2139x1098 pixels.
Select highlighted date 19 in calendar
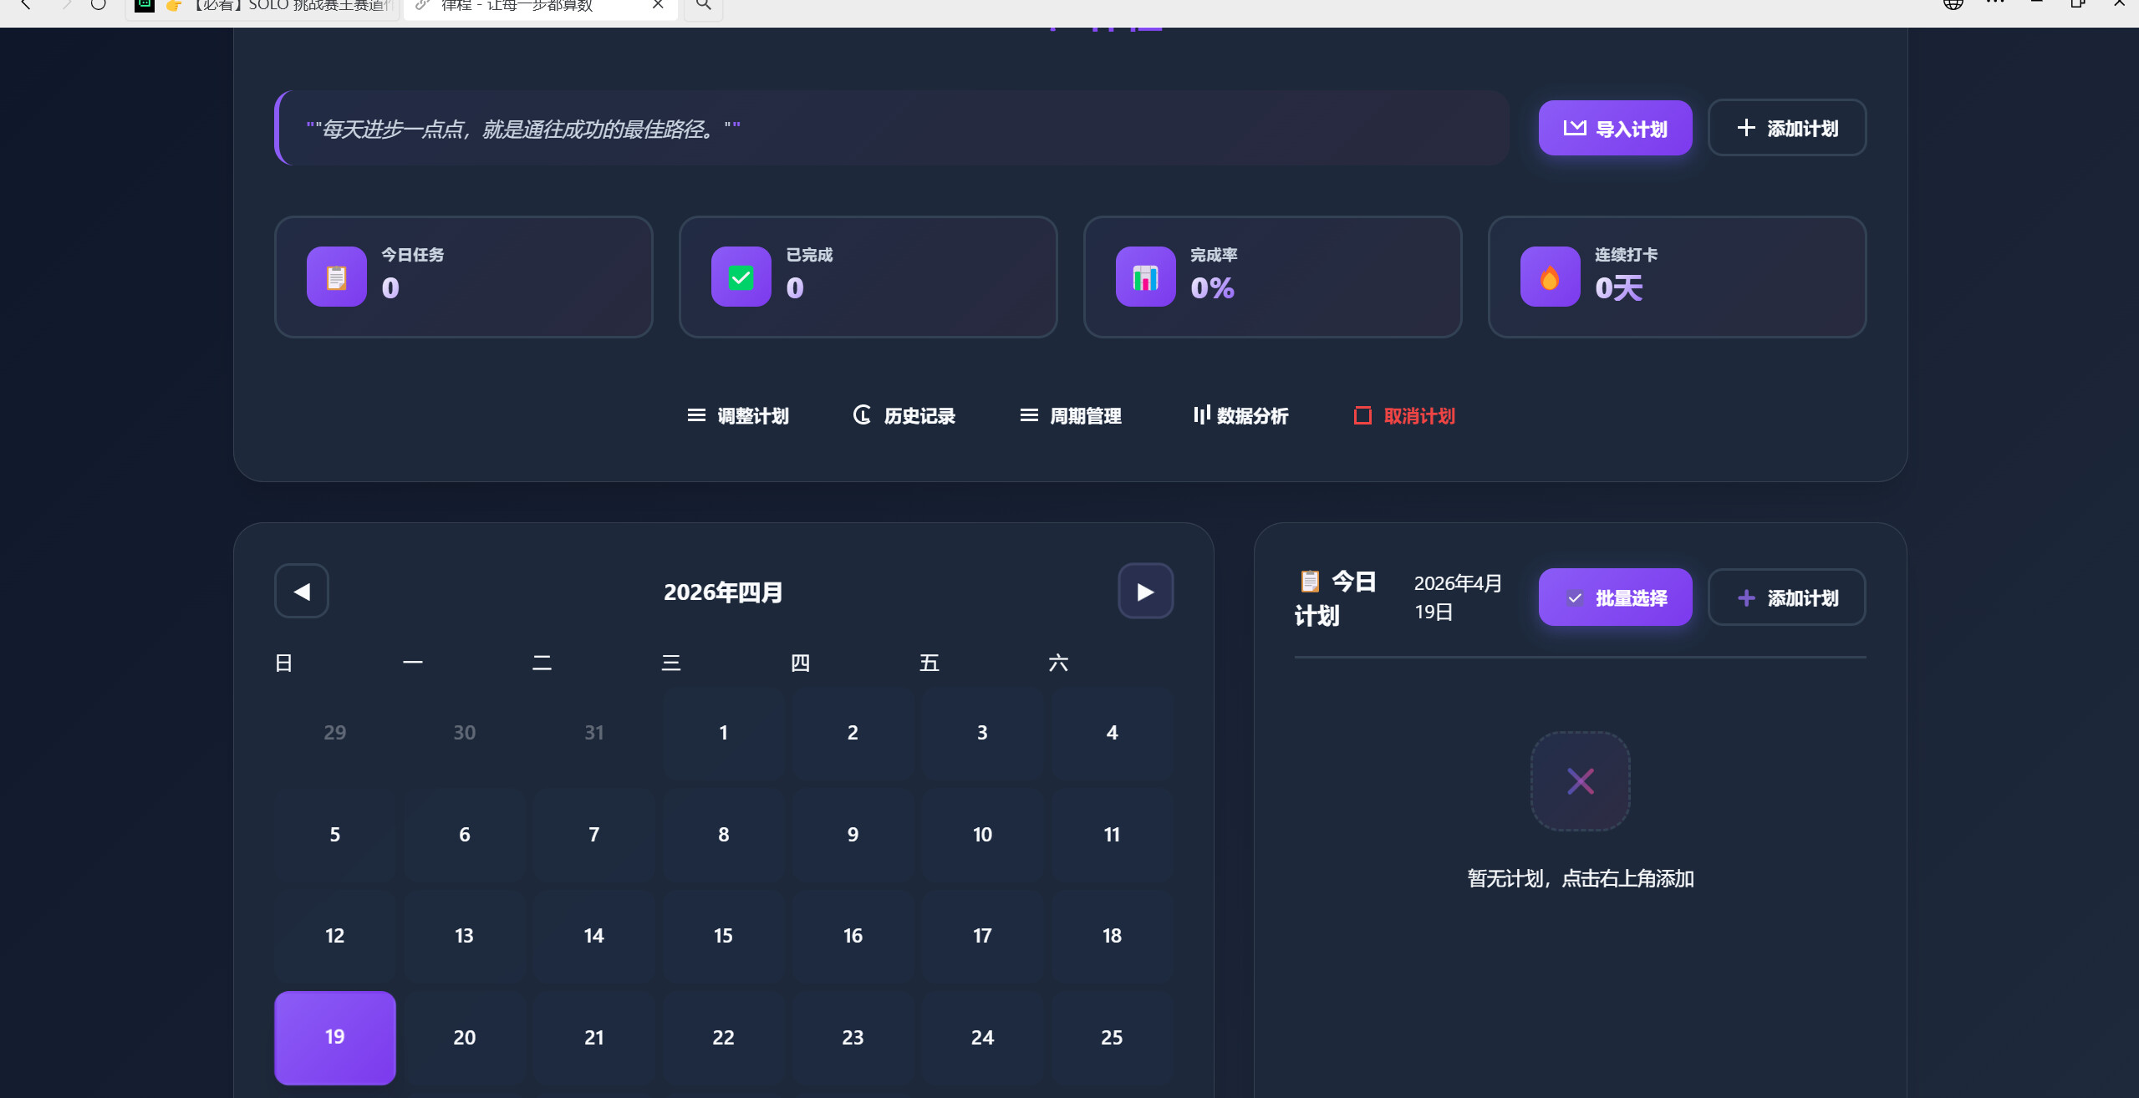[x=334, y=1037]
